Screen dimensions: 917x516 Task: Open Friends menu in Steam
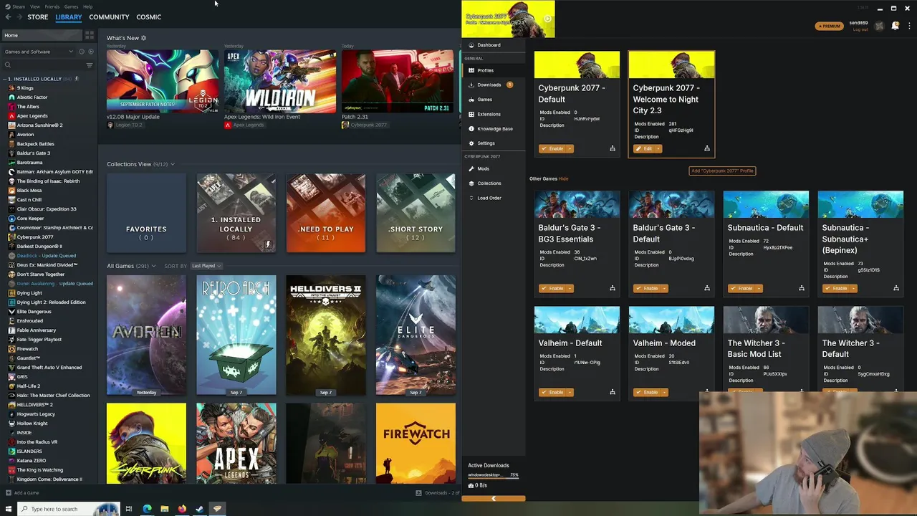click(x=52, y=6)
